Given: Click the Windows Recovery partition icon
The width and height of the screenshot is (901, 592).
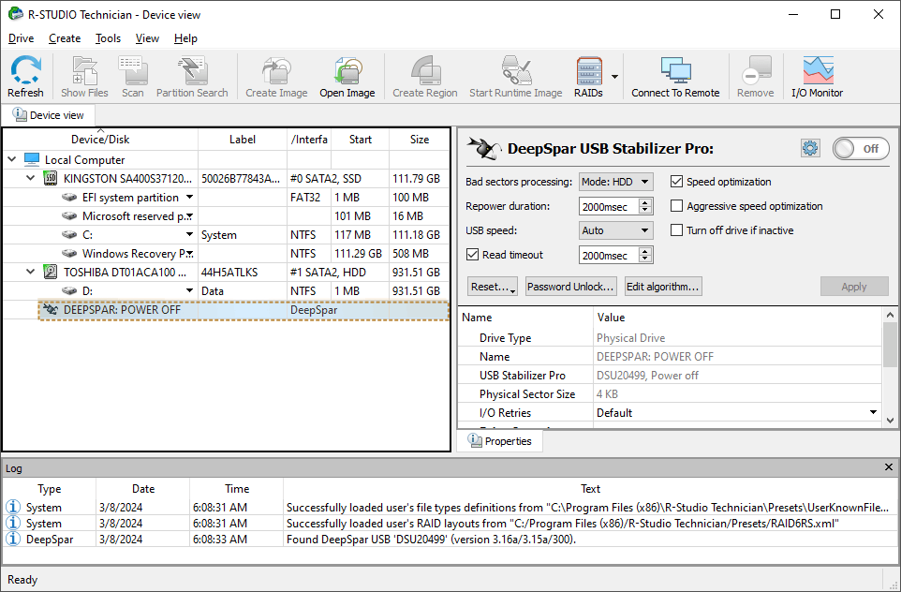Looking at the screenshot, I should click(69, 254).
